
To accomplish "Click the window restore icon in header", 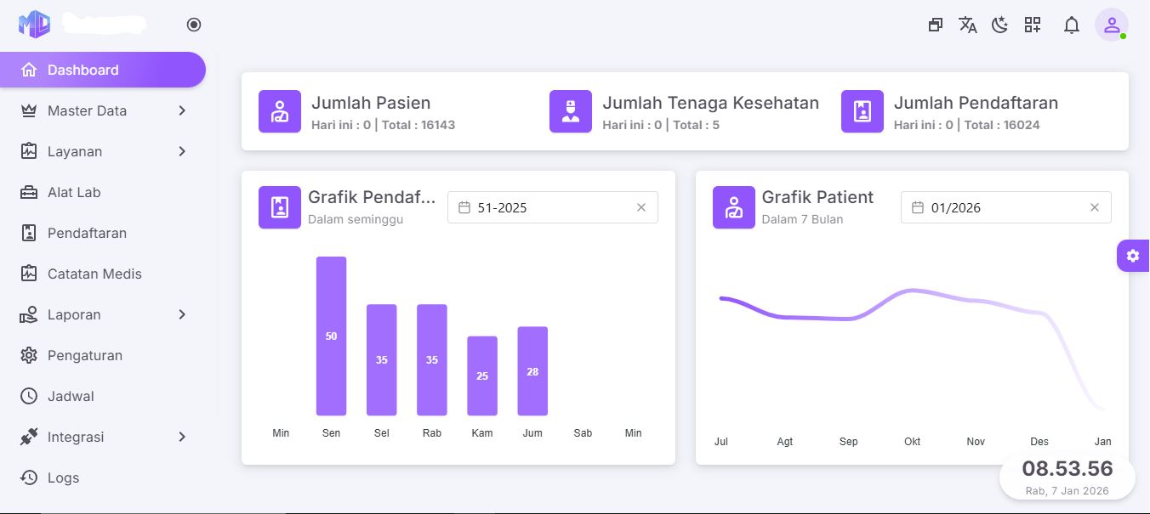I will (935, 25).
